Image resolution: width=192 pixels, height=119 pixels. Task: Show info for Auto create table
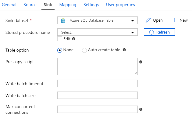(124, 50)
